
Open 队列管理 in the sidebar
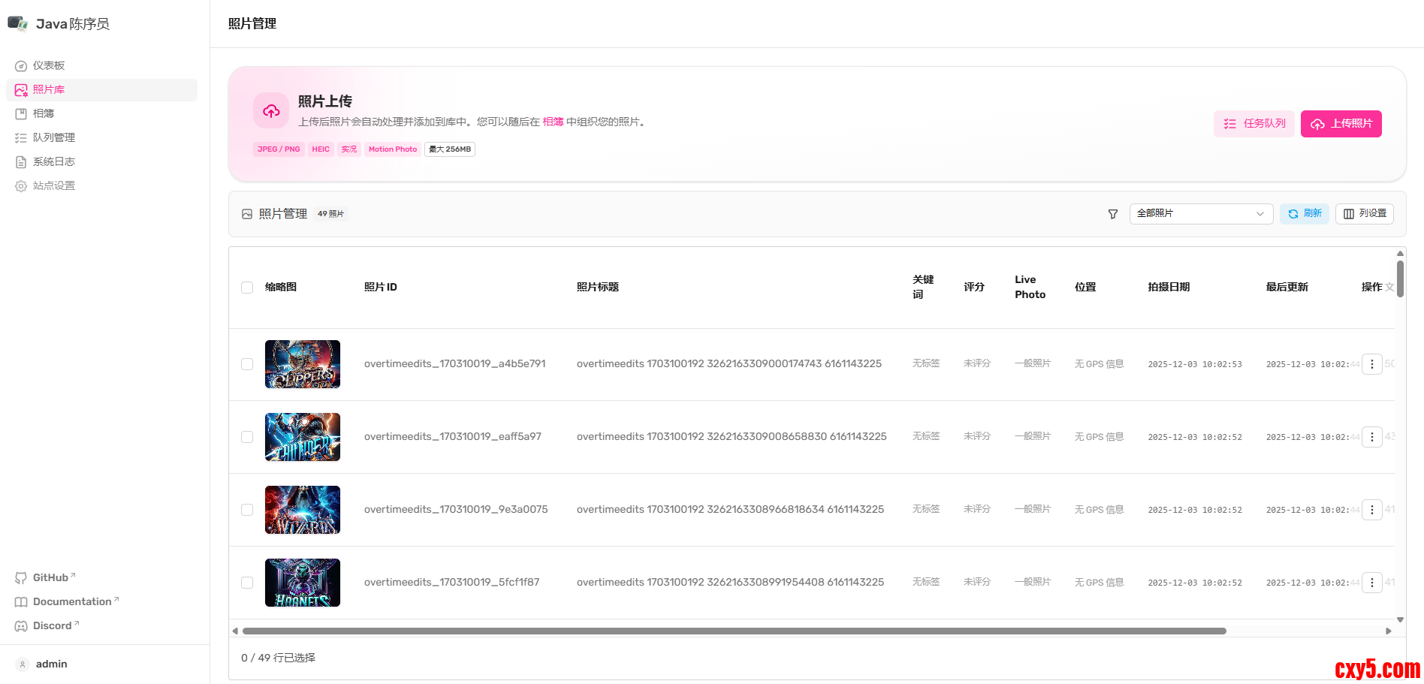point(54,138)
